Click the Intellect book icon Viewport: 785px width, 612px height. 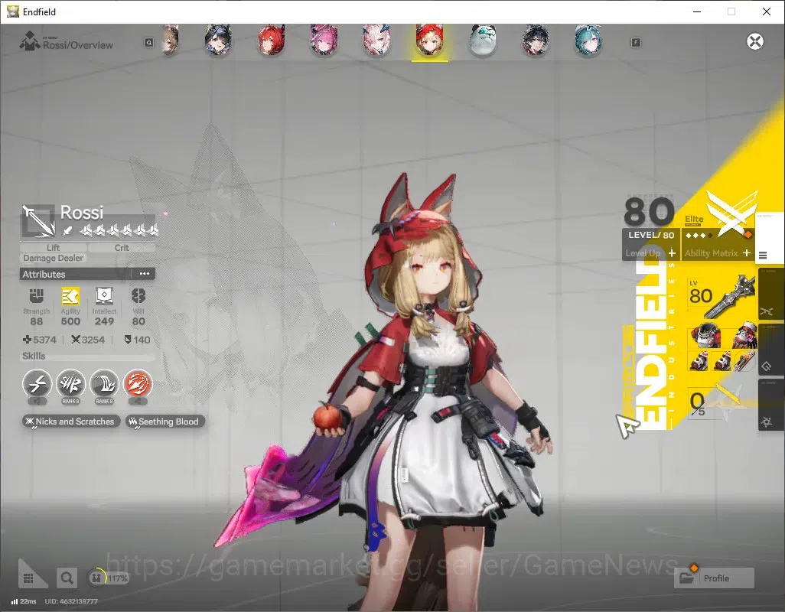(104, 296)
